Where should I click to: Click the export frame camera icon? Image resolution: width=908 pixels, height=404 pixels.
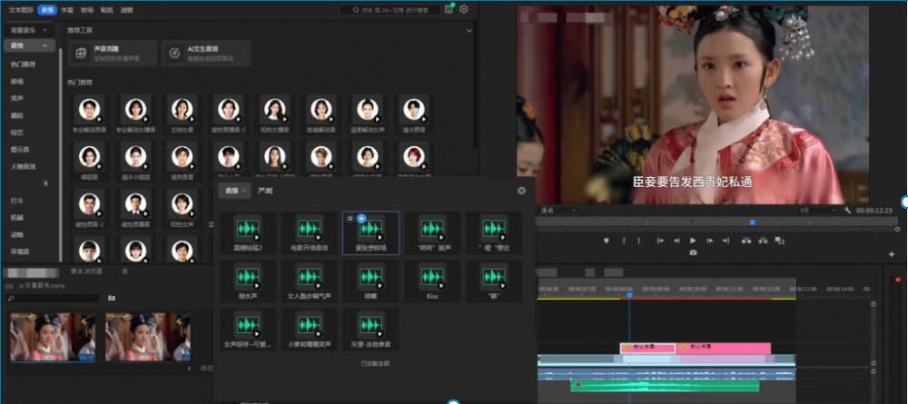(x=693, y=252)
